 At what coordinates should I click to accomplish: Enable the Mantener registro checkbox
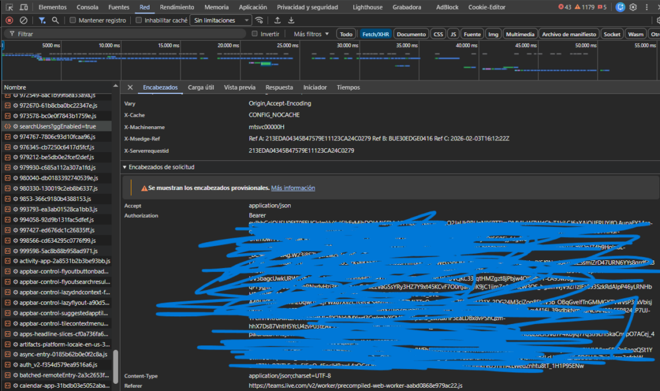click(x=73, y=20)
